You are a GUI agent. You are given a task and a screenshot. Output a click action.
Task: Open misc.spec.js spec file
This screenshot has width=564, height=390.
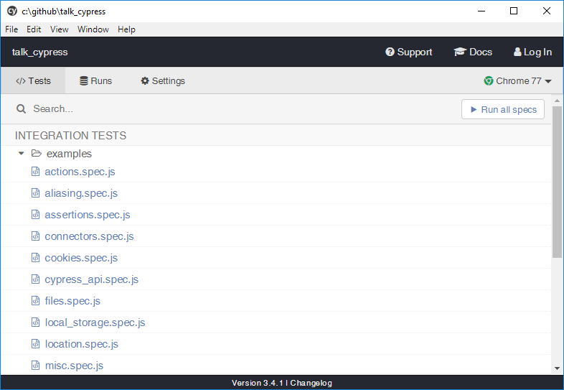coord(74,366)
